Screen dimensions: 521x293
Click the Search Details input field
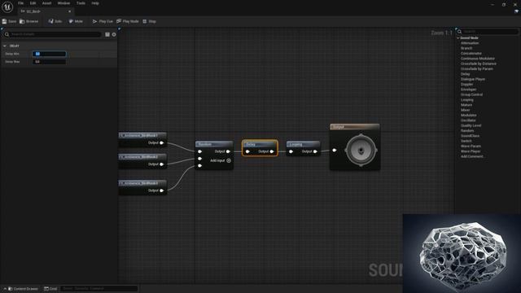tap(52, 34)
